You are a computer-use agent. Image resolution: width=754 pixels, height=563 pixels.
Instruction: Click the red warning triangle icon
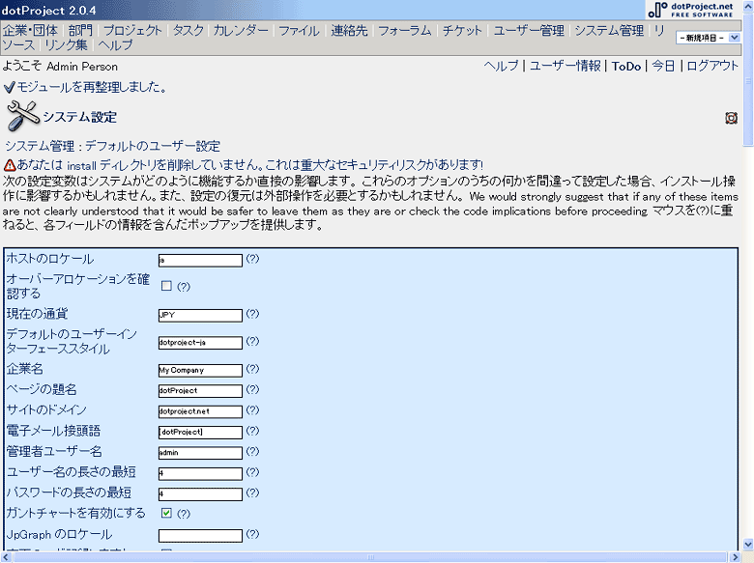tap(10, 165)
